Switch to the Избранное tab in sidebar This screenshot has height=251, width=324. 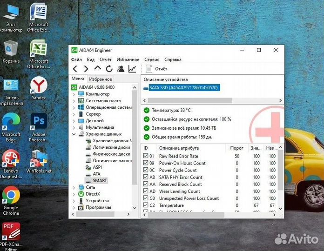click(101, 79)
